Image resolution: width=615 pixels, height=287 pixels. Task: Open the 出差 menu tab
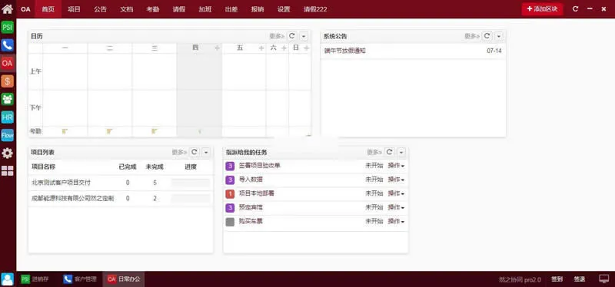coord(231,9)
